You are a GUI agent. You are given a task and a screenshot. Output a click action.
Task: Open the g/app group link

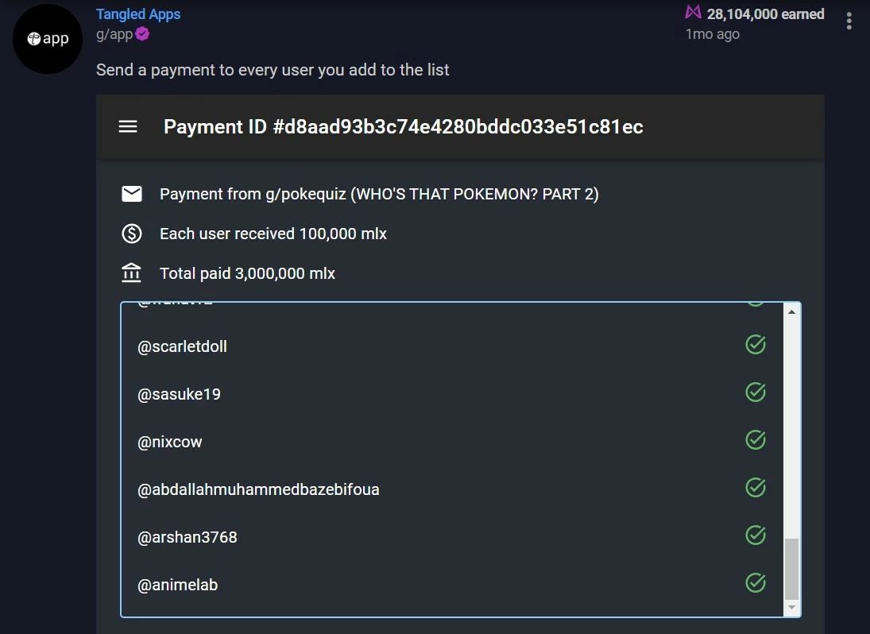pyautogui.click(x=114, y=34)
